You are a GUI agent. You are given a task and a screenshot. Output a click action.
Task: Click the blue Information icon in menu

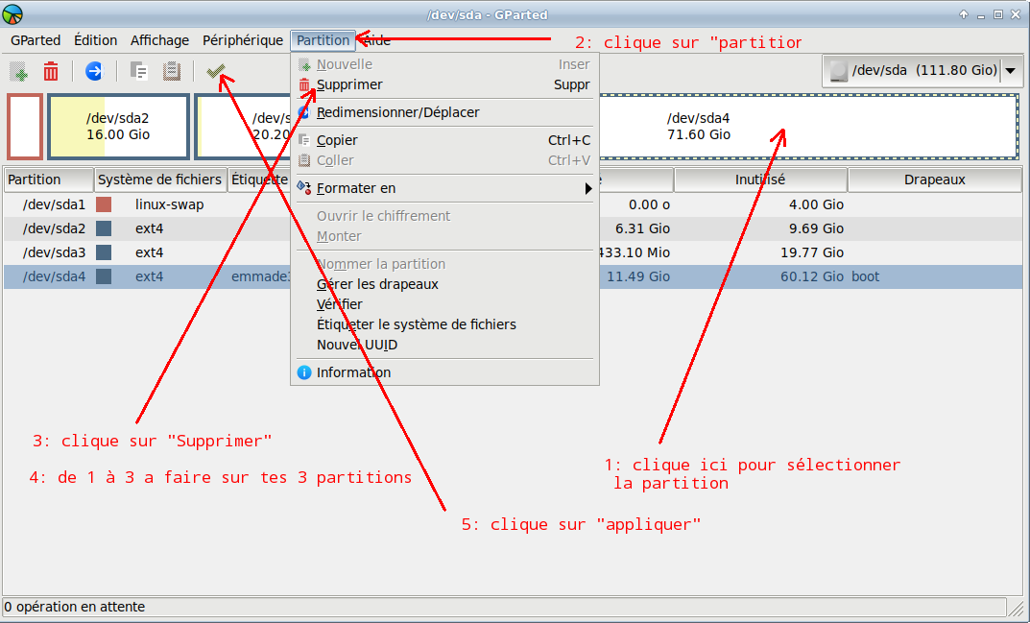(304, 372)
